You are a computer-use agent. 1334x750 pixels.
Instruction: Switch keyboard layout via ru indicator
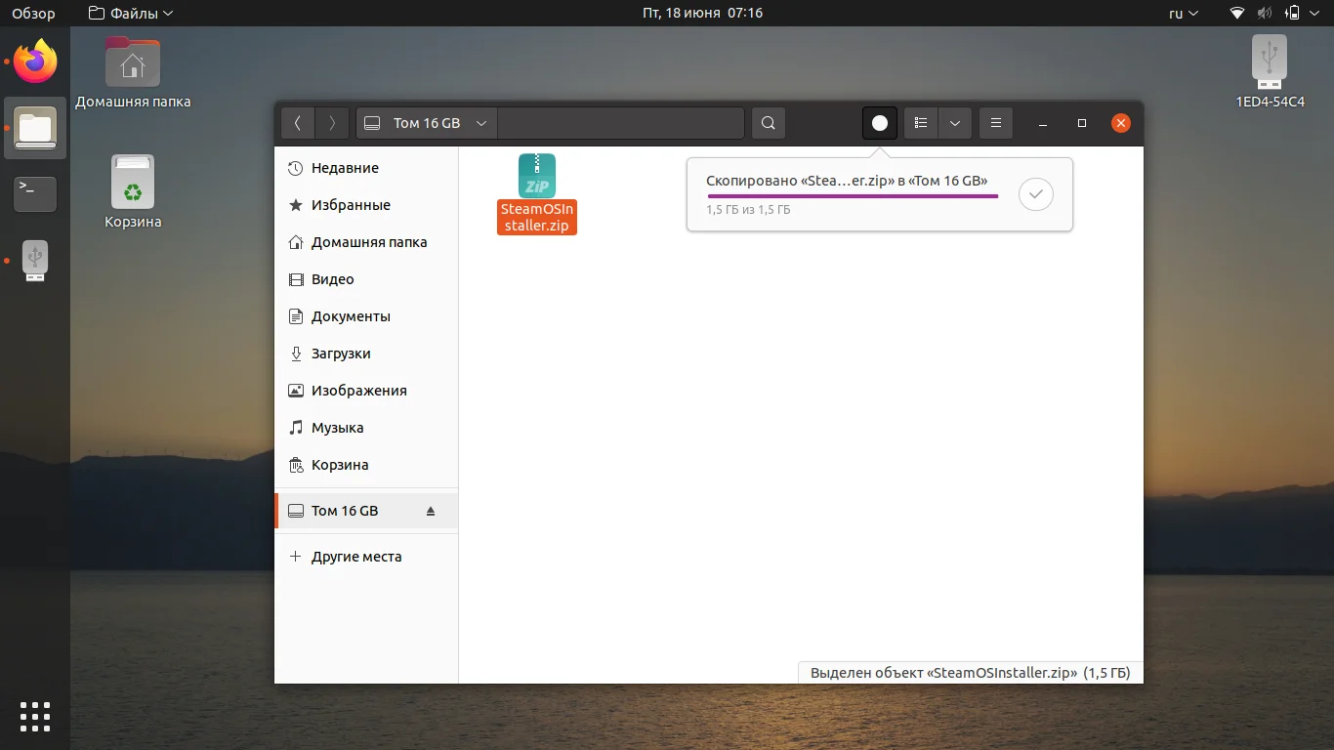pyautogui.click(x=1184, y=14)
